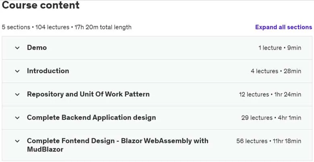314x162 pixels.
Task: Click the 4 lectures 28min label
Action: [x=276, y=71]
